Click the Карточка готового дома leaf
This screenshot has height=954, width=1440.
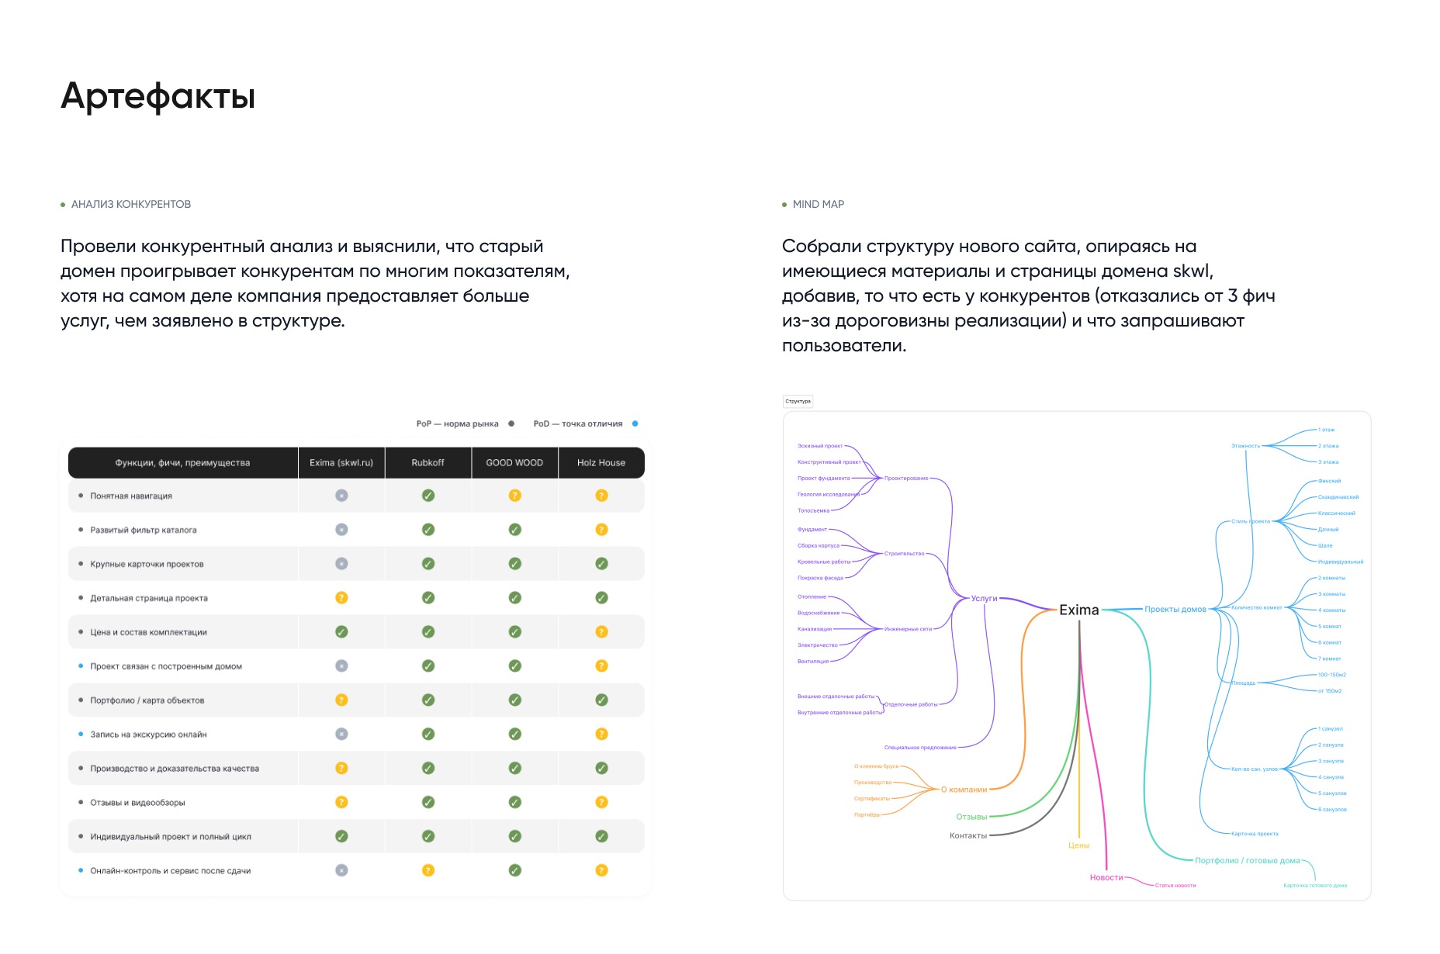(1315, 886)
